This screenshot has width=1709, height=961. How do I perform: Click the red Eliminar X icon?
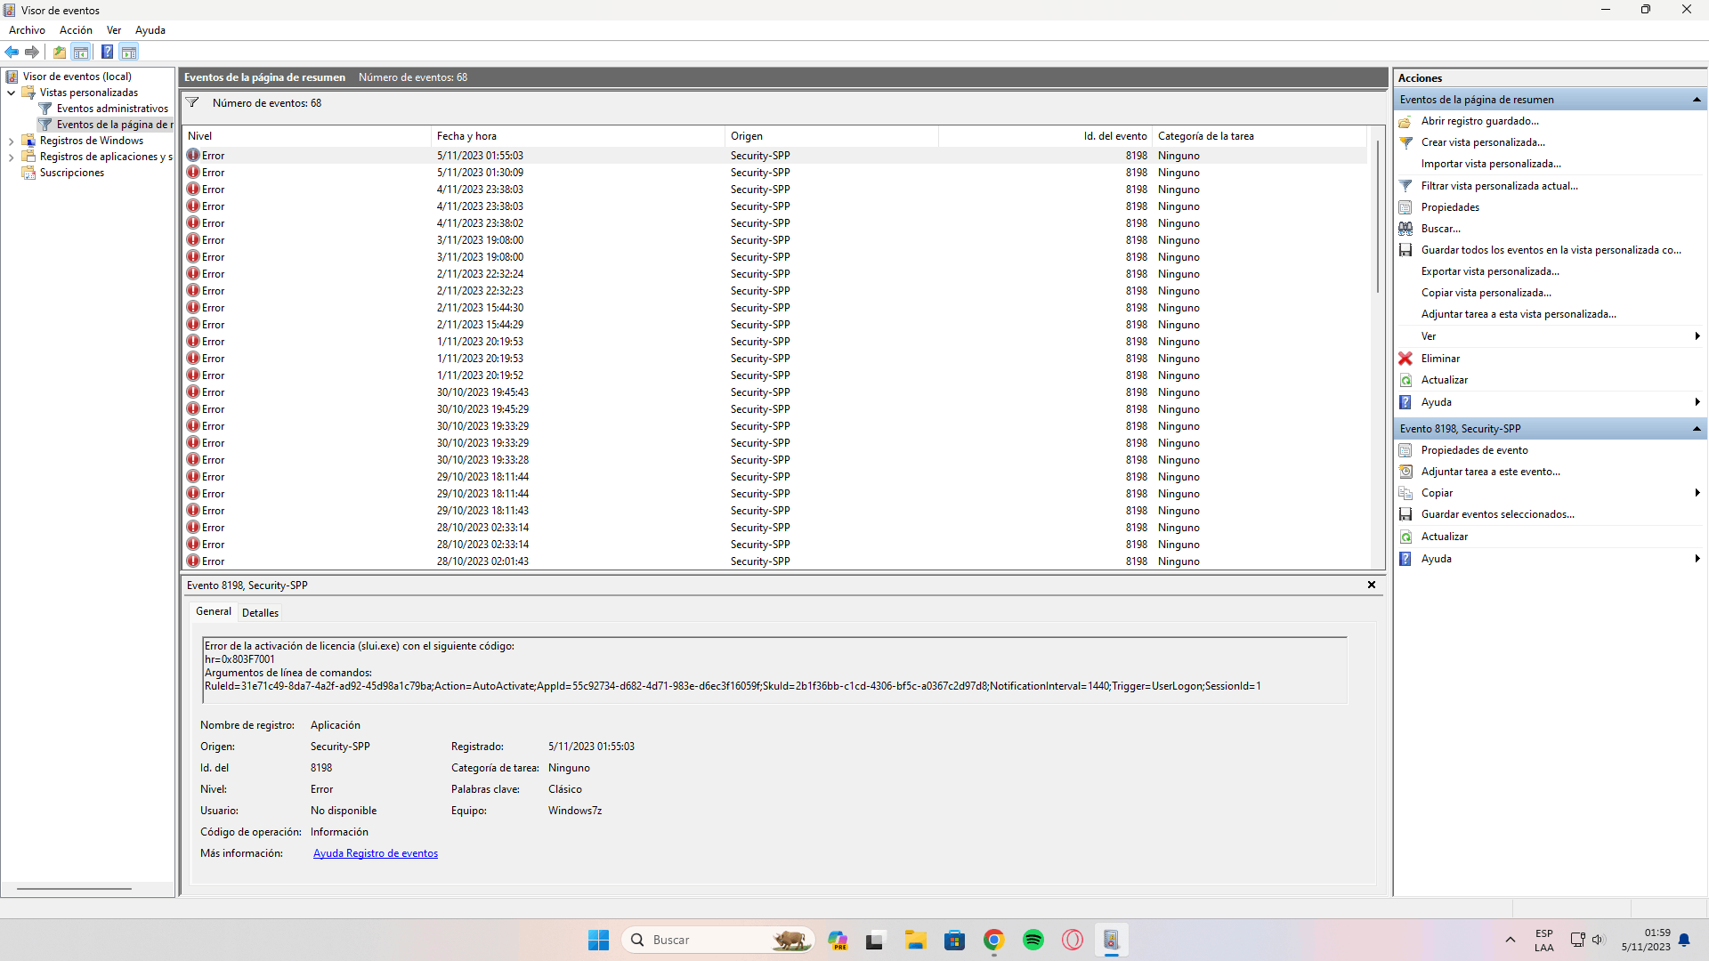[x=1405, y=359]
